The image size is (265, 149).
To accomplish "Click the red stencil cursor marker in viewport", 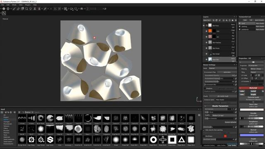I will click(94, 38).
